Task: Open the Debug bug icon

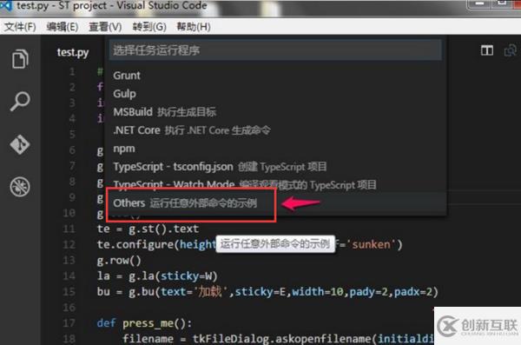Action: pyautogui.click(x=20, y=186)
